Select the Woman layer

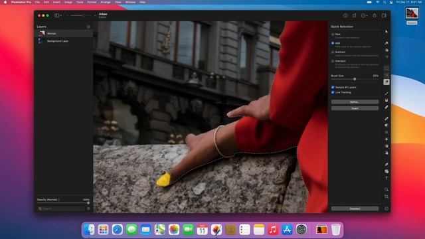tap(64, 34)
